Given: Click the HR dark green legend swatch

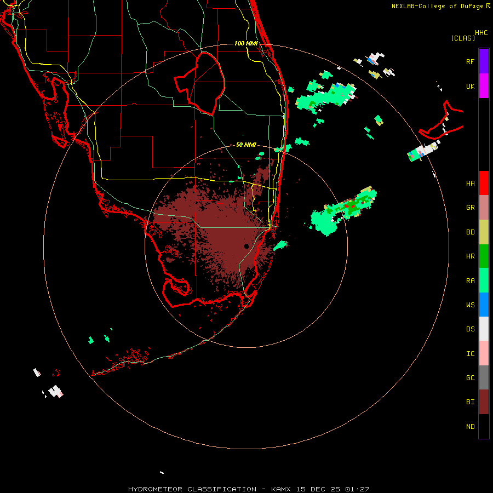Looking at the screenshot, I should point(484,256).
